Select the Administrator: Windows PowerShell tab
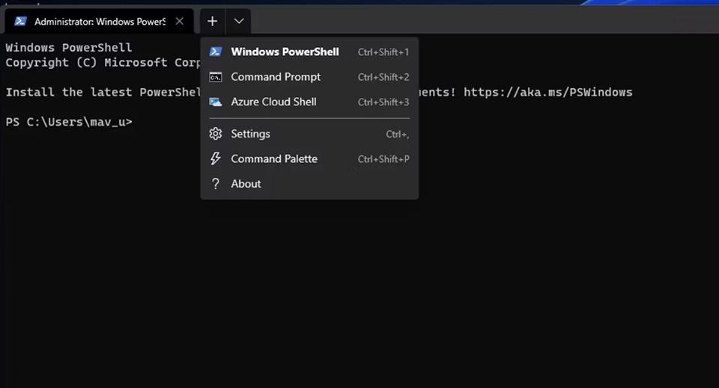 pos(99,22)
